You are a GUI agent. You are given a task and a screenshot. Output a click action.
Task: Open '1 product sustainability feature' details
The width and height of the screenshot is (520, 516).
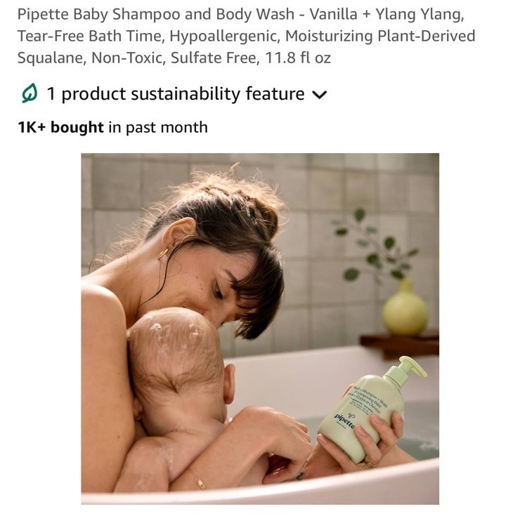click(x=176, y=94)
